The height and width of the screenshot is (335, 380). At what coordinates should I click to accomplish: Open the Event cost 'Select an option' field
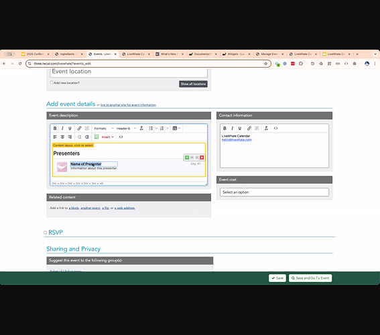point(274,192)
